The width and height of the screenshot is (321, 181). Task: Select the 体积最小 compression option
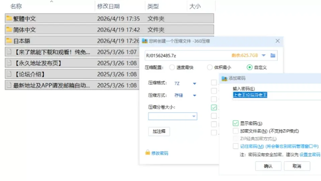pos(210,68)
